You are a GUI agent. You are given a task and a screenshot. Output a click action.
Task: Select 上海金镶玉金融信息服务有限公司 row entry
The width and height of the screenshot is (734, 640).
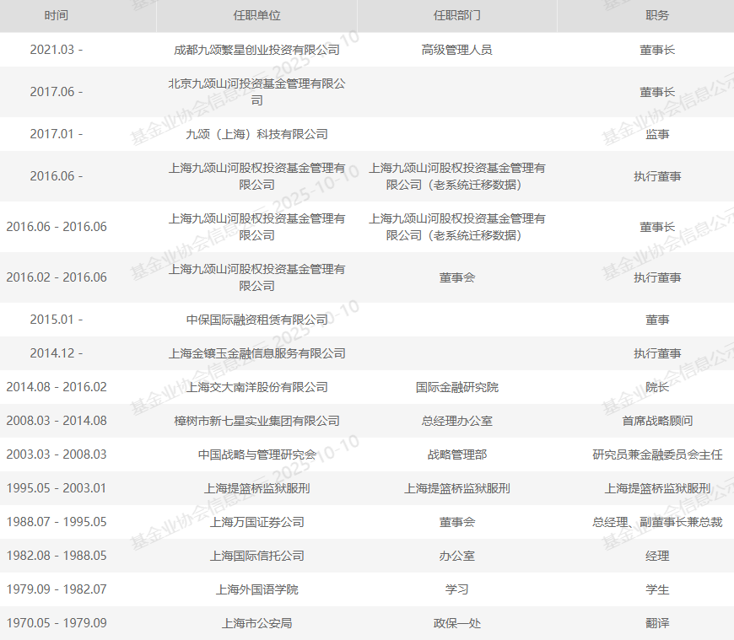[256, 353]
